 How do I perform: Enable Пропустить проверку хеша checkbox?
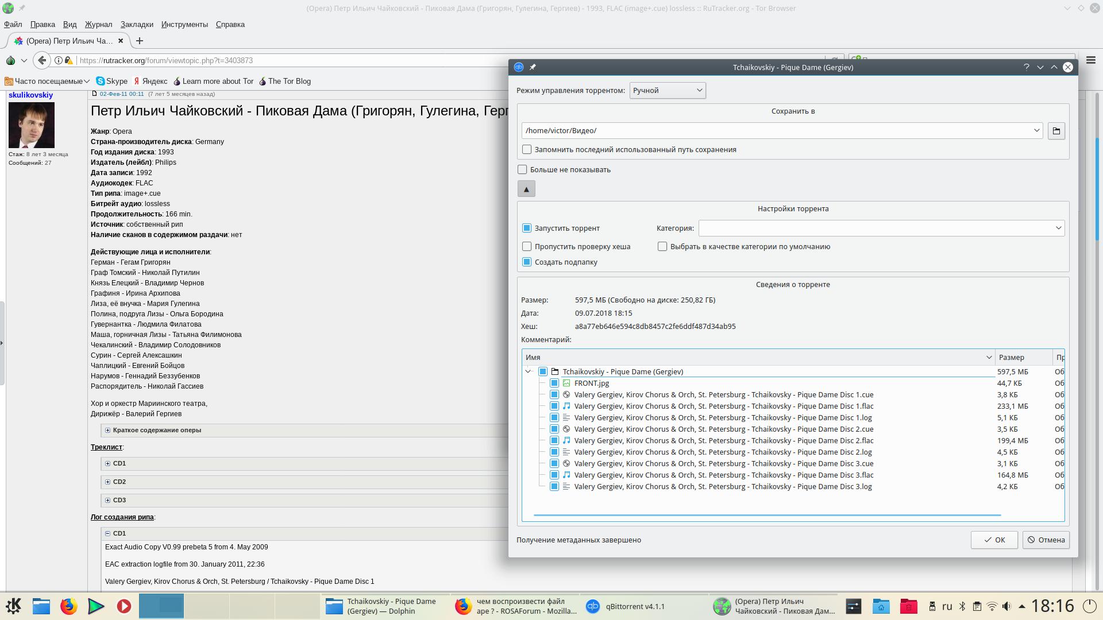pos(527,246)
